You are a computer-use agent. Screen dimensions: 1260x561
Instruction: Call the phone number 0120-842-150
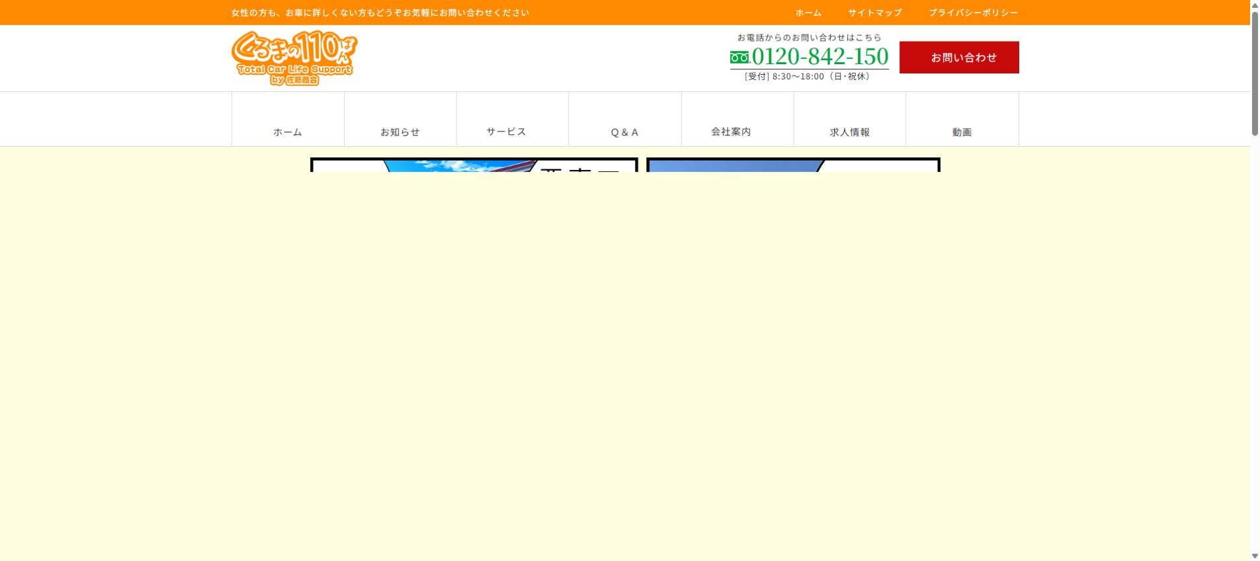(820, 57)
